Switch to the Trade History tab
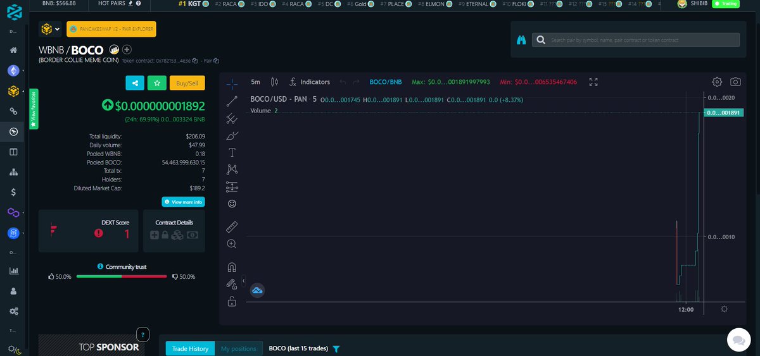Image resolution: width=760 pixels, height=356 pixels. 190,348
